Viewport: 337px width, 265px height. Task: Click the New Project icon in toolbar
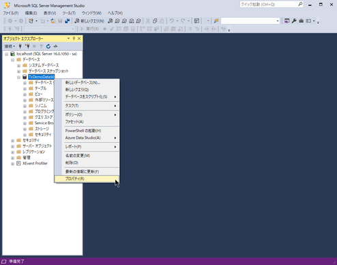[x=31, y=21]
